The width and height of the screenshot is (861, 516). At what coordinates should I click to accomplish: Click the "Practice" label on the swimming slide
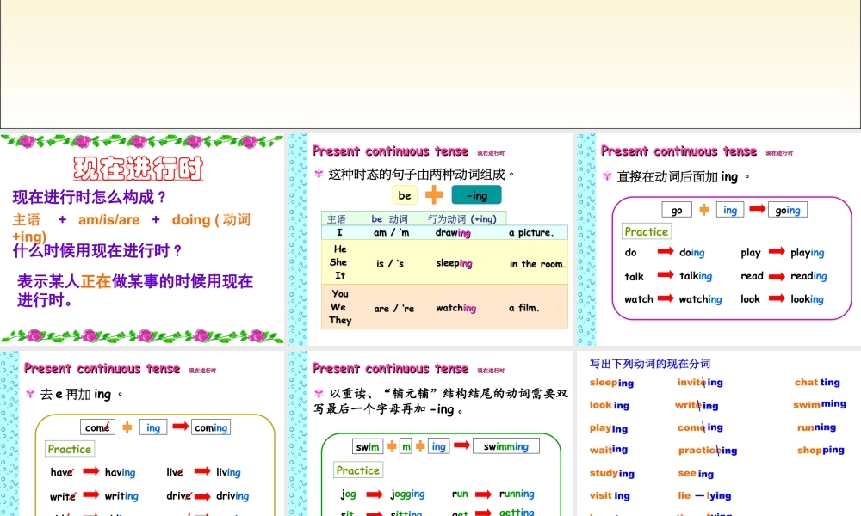(358, 470)
